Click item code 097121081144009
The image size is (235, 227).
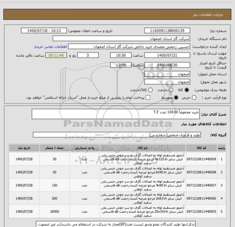click(x=202, y=159)
